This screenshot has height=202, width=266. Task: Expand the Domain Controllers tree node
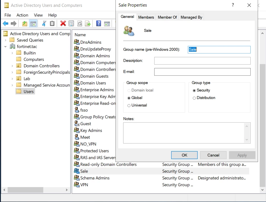pyautogui.click(x=12, y=66)
